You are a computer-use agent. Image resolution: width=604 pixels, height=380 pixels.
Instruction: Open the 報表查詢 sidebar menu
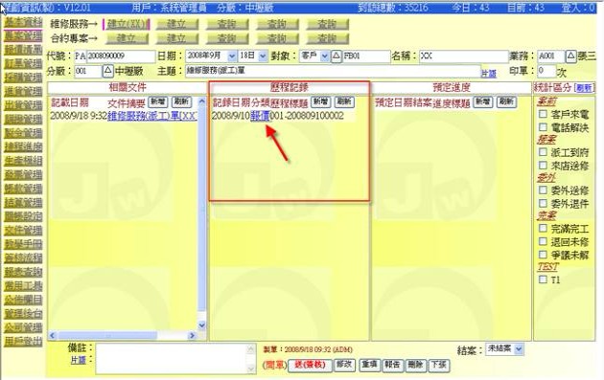tap(23, 272)
